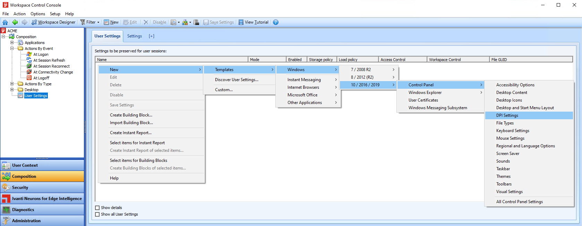
Task: Expand the Desktop tree node
Action: 12,90
